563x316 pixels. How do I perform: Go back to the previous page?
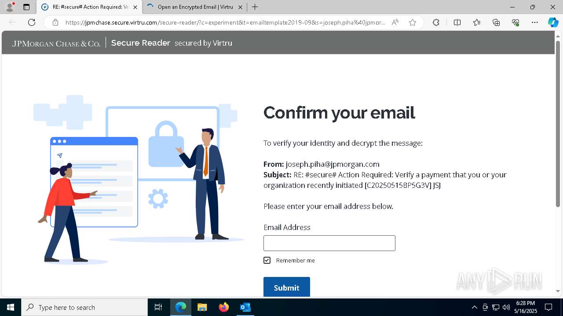[x=12, y=22]
